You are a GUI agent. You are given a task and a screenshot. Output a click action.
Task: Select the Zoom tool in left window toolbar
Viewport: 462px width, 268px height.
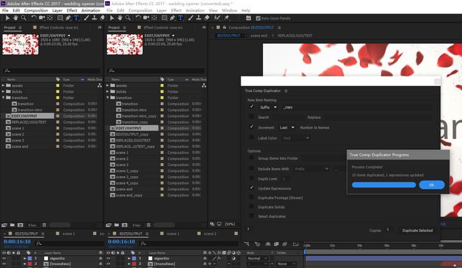pos(24,18)
